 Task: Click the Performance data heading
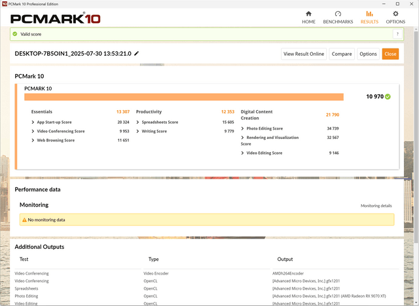click(x=37, y=189)
